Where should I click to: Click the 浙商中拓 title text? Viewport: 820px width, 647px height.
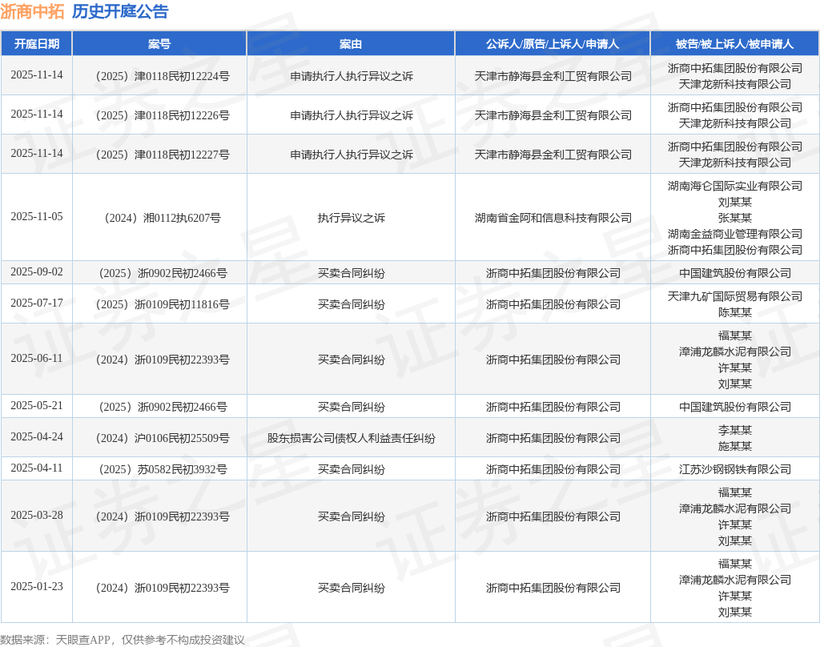(32, 11)
